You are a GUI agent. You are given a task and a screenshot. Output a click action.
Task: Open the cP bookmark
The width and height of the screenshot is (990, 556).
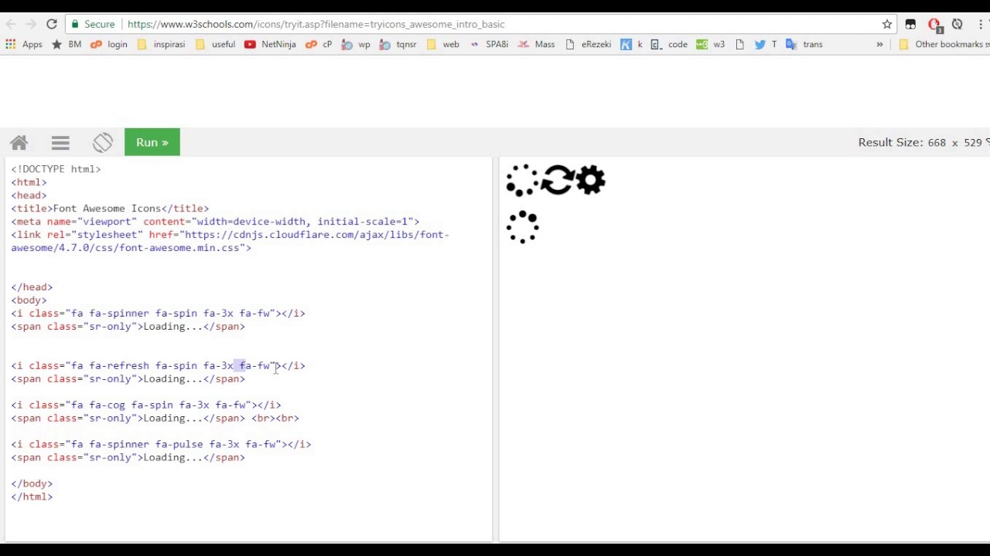tap(319, 44)
